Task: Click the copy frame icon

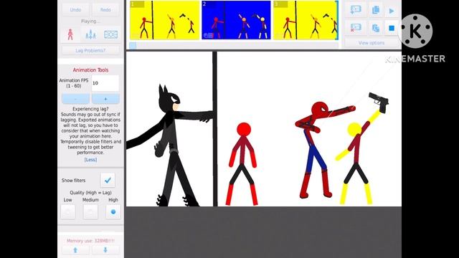Action: pyautogui.click(x=376, y=11)
